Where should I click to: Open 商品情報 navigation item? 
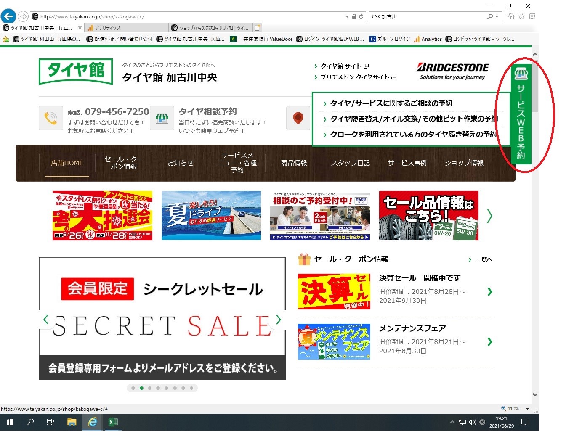click(294, 163)
